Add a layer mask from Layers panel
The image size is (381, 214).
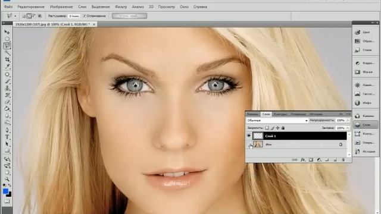(x=311, y=160)
